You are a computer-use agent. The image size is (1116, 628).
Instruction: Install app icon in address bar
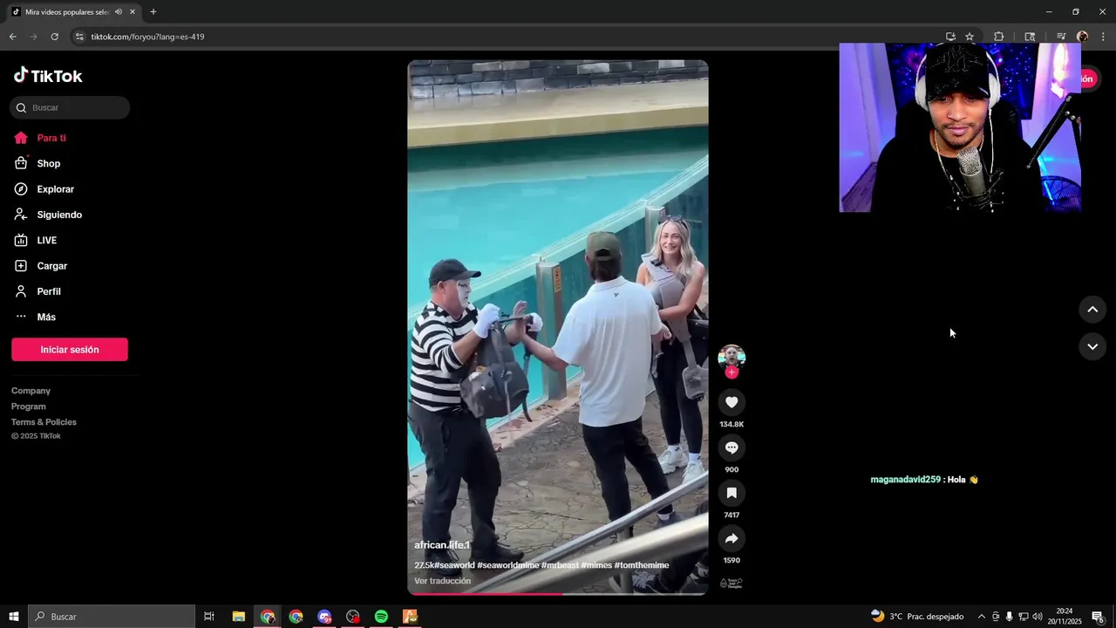950,37
